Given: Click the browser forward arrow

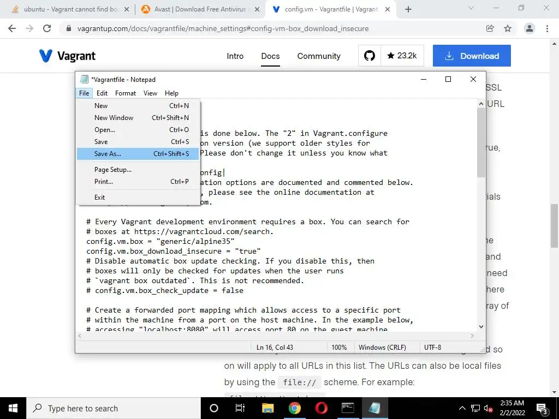Looking at the screenshot, I should pos(29,28).
